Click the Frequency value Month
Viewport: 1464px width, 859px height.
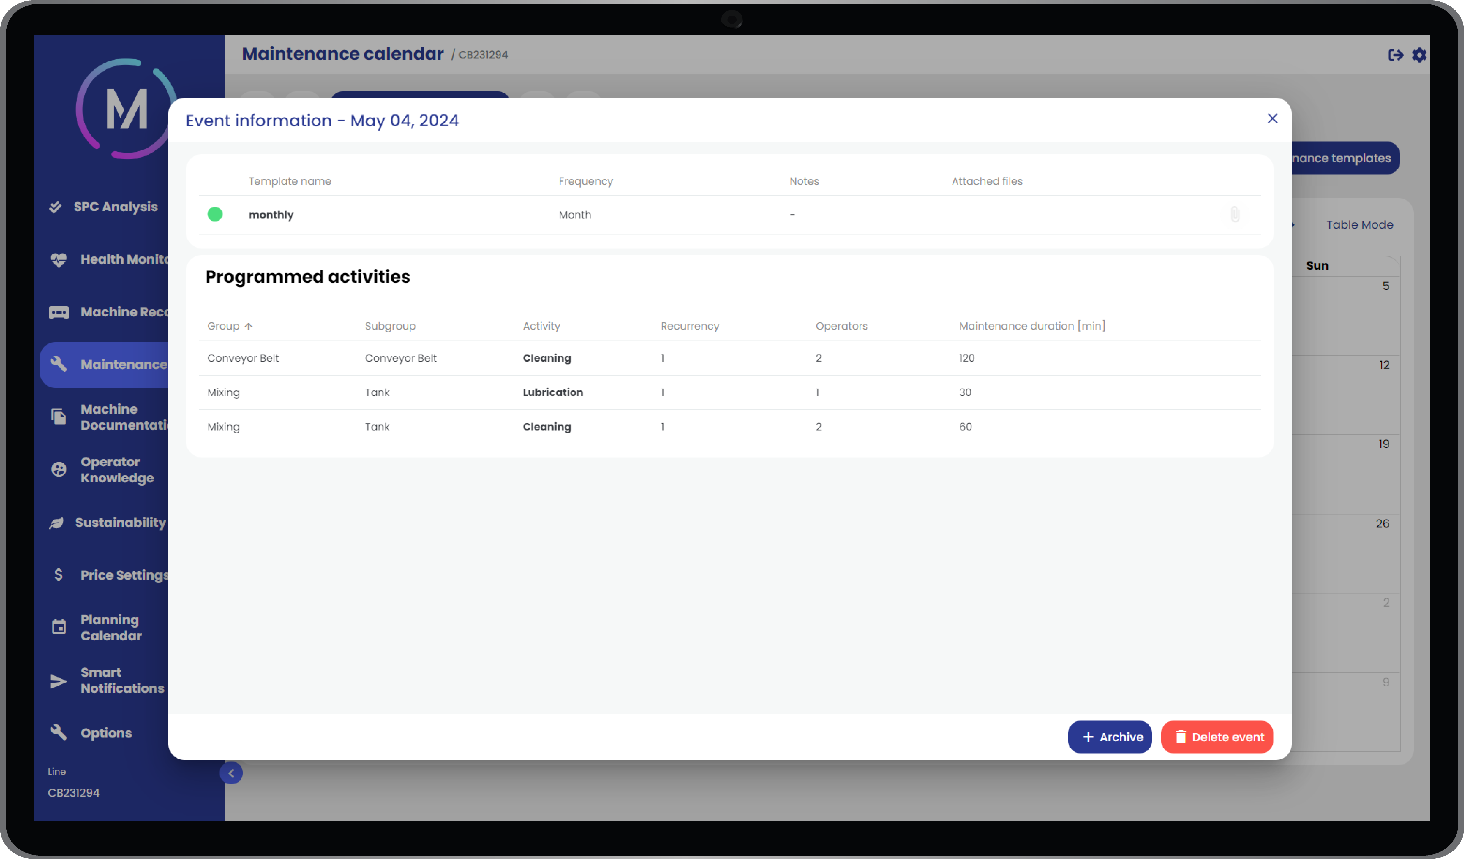pos(575,215)
